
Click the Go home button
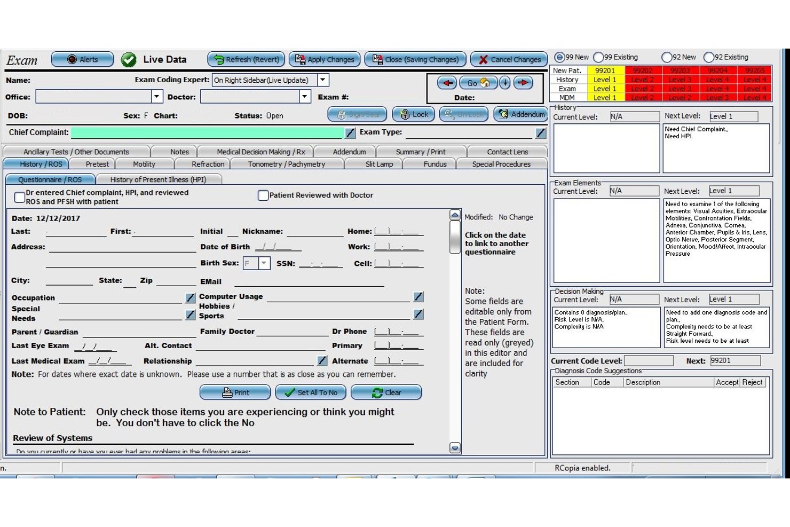click(478, 83)
